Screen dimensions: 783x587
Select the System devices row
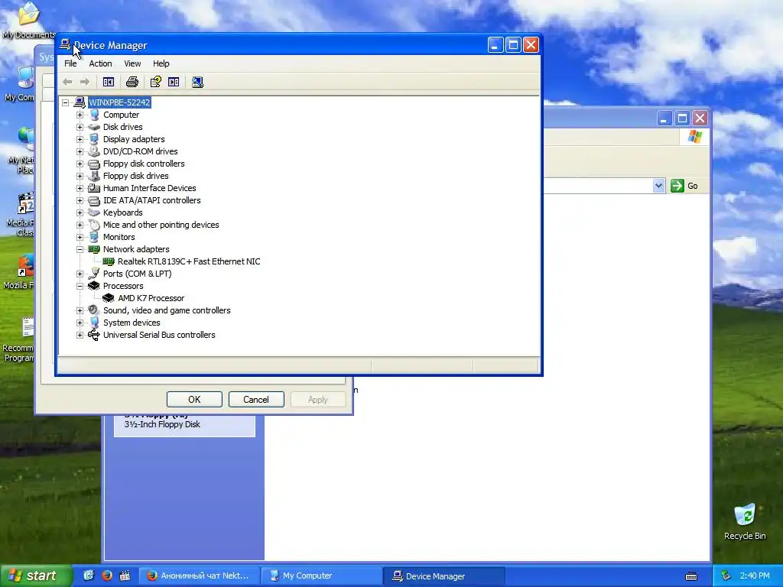(132, 323)
